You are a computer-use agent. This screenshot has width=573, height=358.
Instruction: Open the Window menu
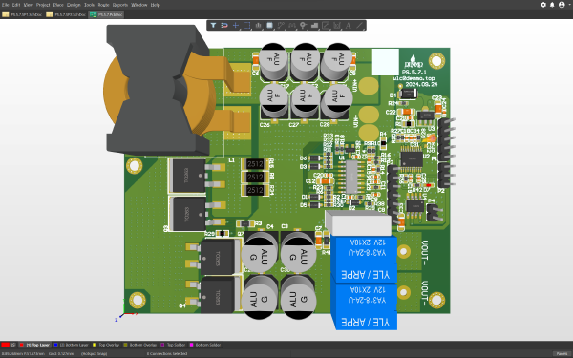138,5
